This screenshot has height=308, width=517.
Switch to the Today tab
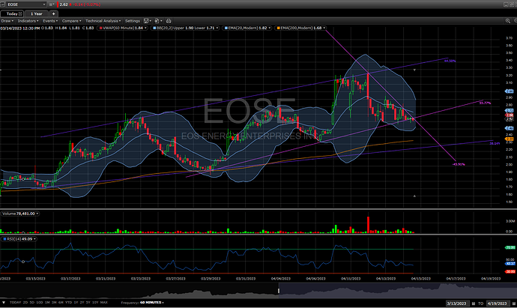pyautogui.click(x=12, y=13)
